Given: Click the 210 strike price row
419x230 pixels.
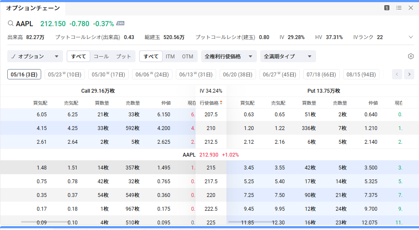Looking at the screenshot, I should 211,128.
